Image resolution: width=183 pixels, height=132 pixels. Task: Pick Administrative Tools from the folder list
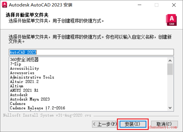[x=32, y=77]
